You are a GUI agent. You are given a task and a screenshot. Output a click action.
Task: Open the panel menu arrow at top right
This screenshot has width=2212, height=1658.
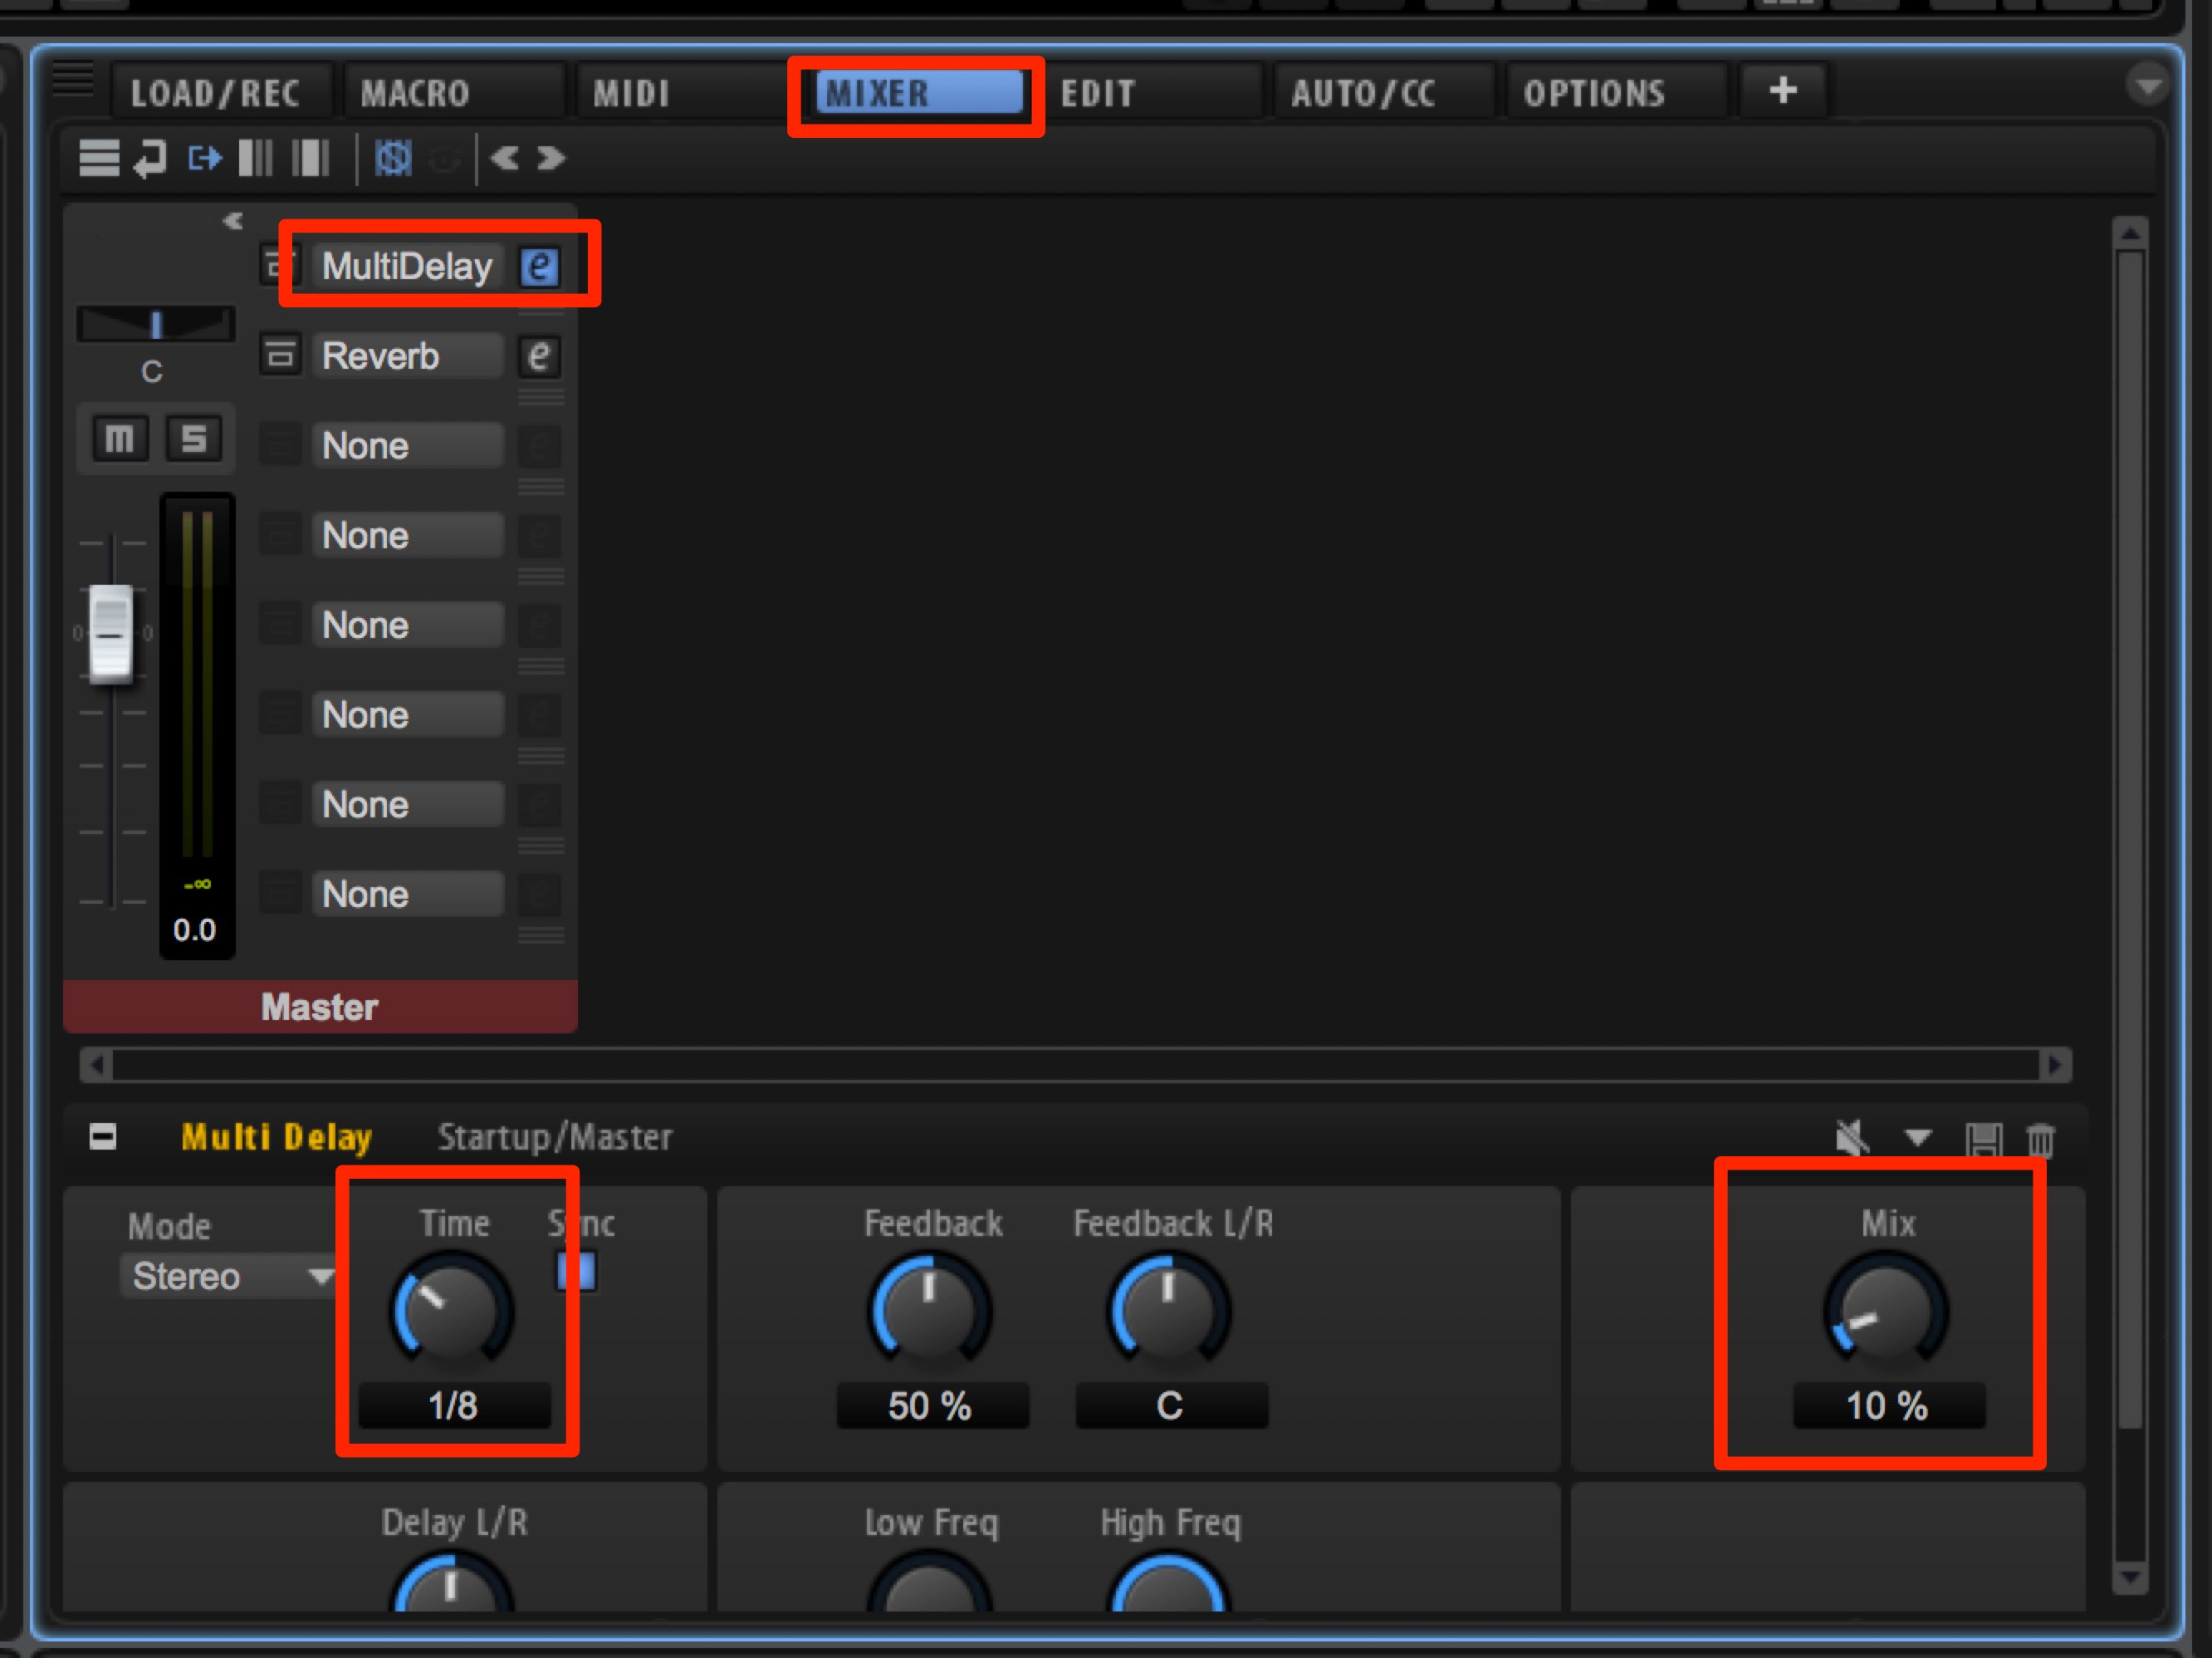pos(2146,85)
